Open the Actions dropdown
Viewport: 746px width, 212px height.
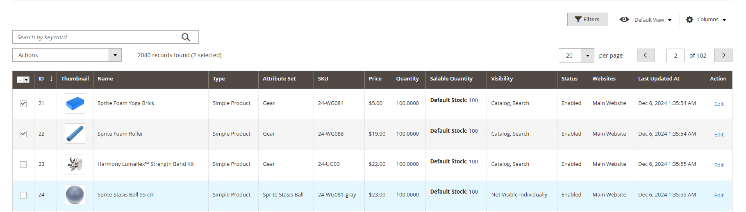67,55
